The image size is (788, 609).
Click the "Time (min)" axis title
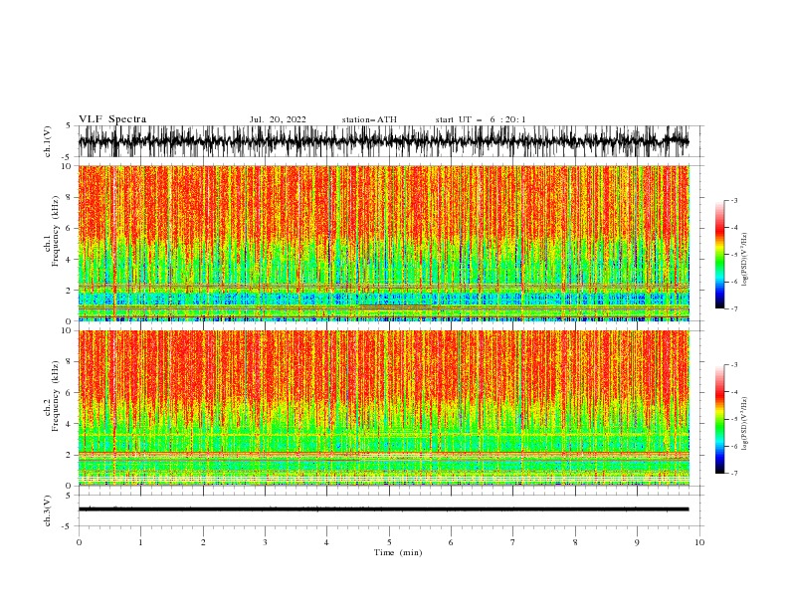[398, 552]
